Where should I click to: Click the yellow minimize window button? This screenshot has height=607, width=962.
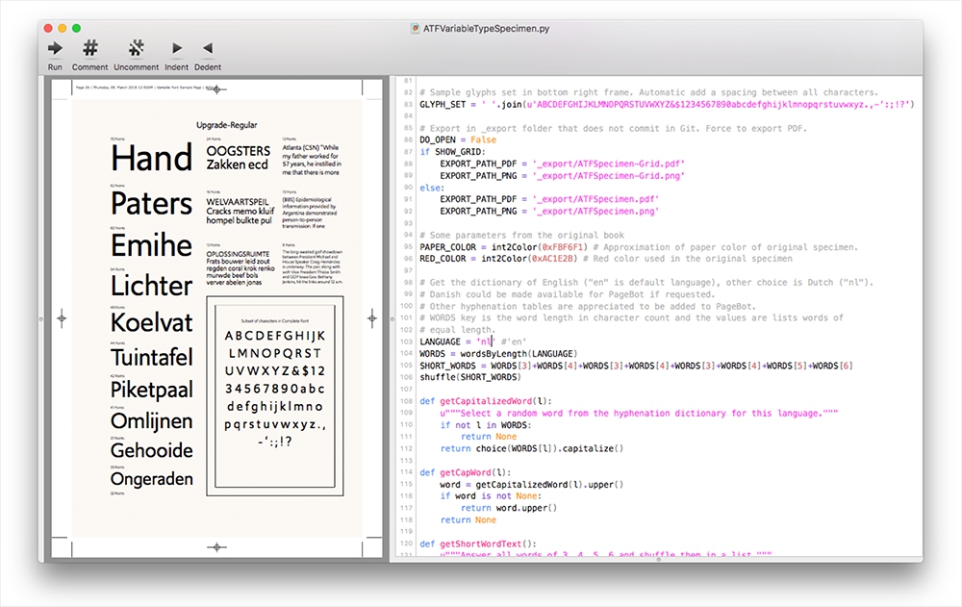(63, 28)
